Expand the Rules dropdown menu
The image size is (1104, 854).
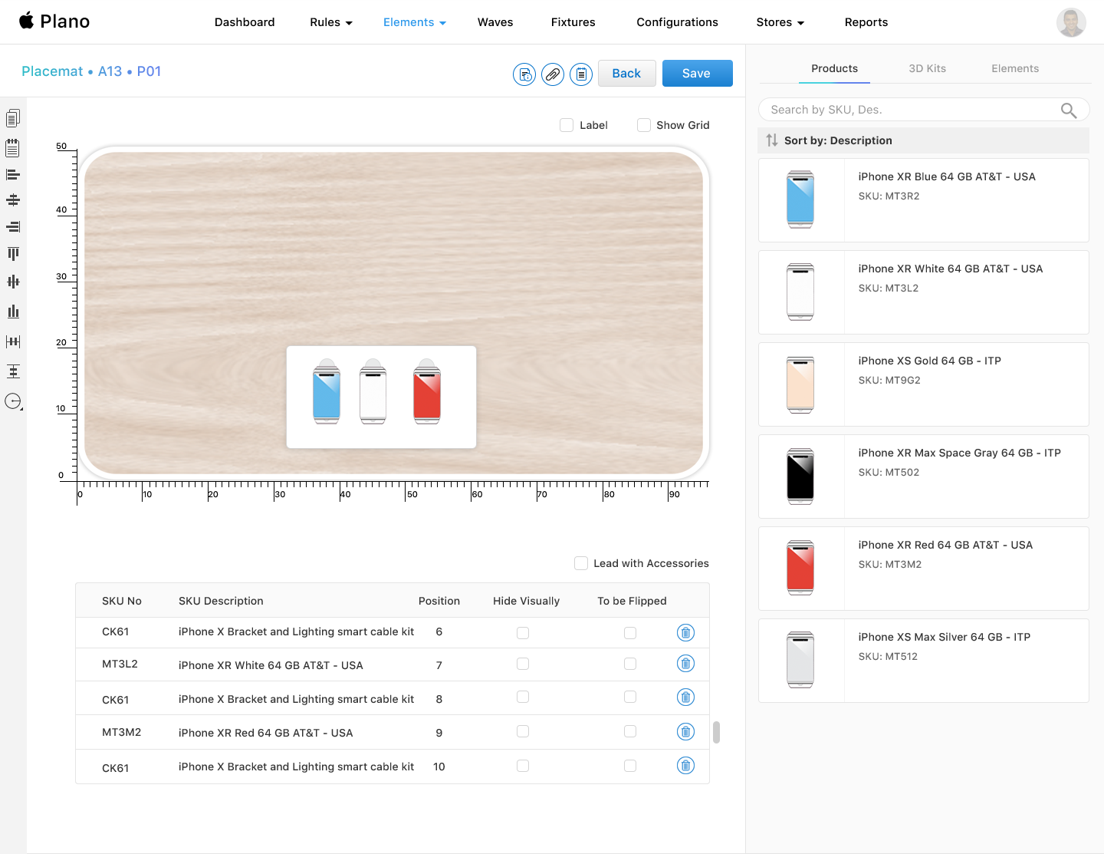[x=331, y=22]
